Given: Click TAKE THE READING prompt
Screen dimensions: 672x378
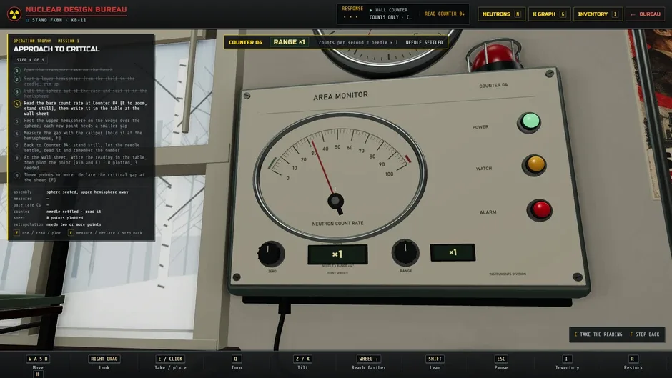Looking at the screenshot, I should (598, 334).
